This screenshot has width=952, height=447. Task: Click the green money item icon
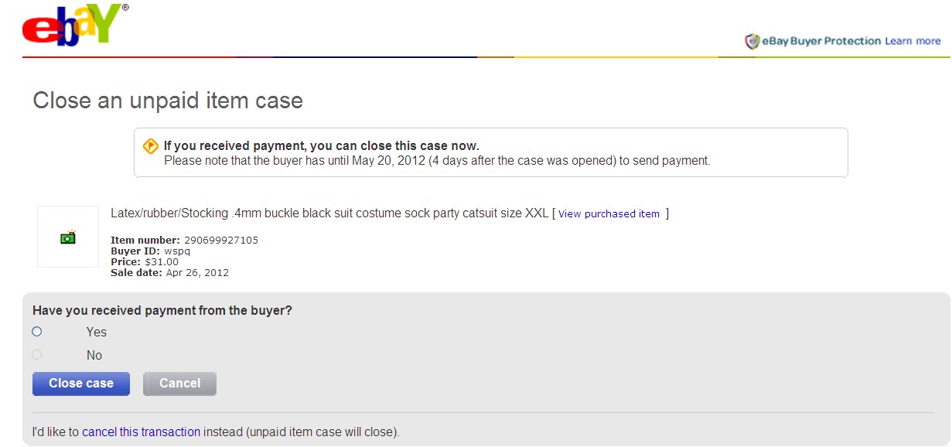68,237
